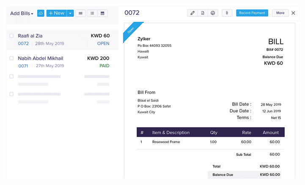Viewport: 305px width, 185px height.
Task: Open vendor name Nabih Abdel Mikhail
Action: coord(41,58)
